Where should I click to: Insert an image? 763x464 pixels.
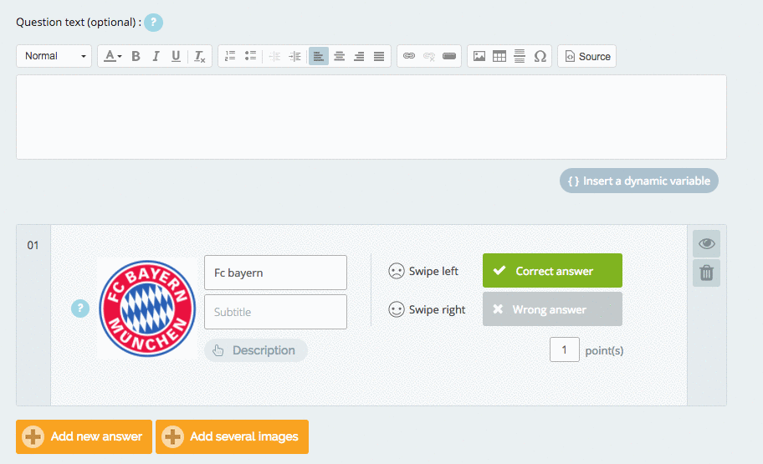[x=479, y=56]
